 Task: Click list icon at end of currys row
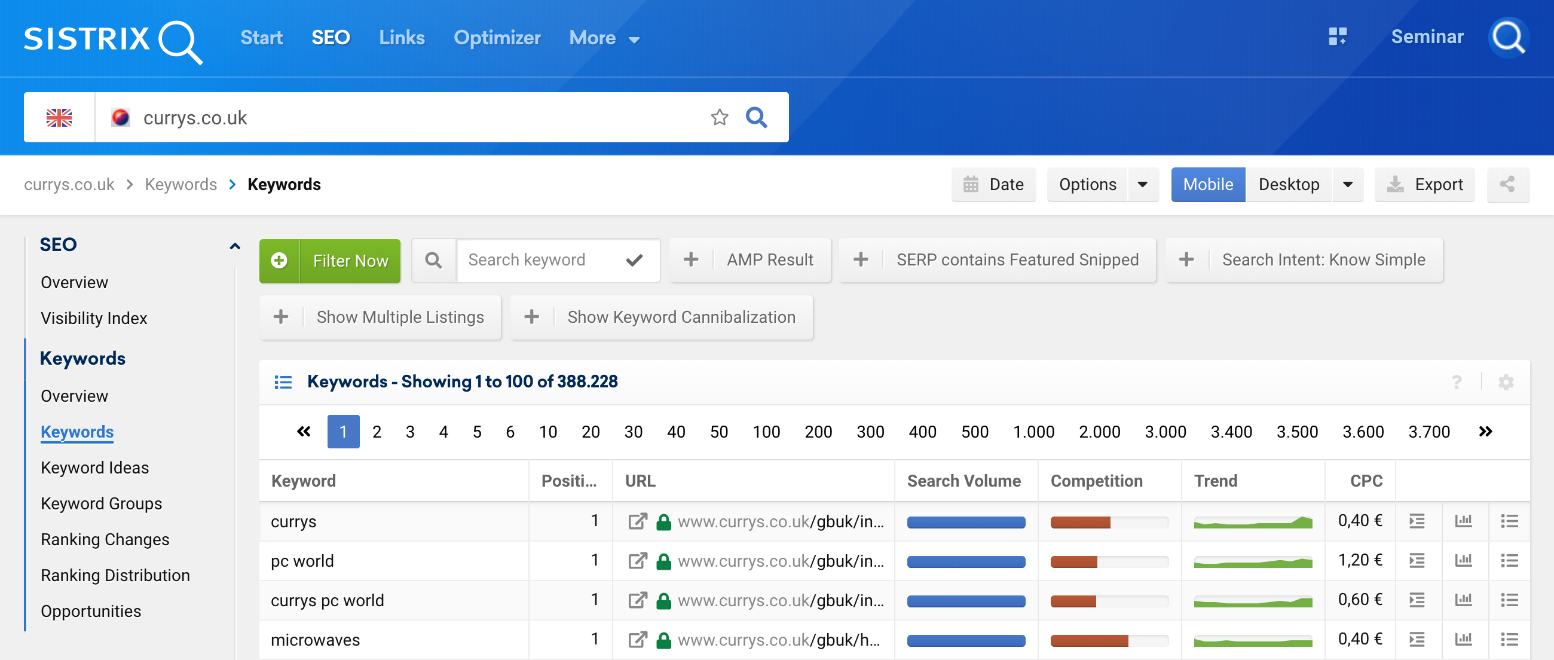(1509, 521)
